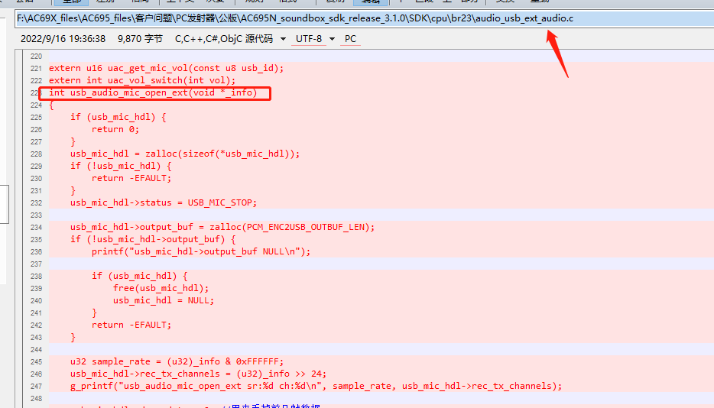
Task: Click 'if (usb_mic_hdl) {' on line 238
Action: click(139, 276)
